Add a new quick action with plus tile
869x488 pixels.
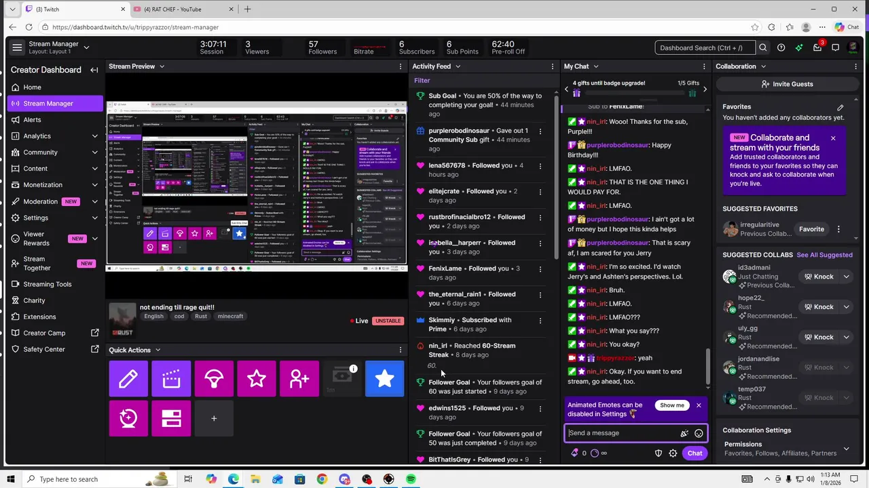214,418
